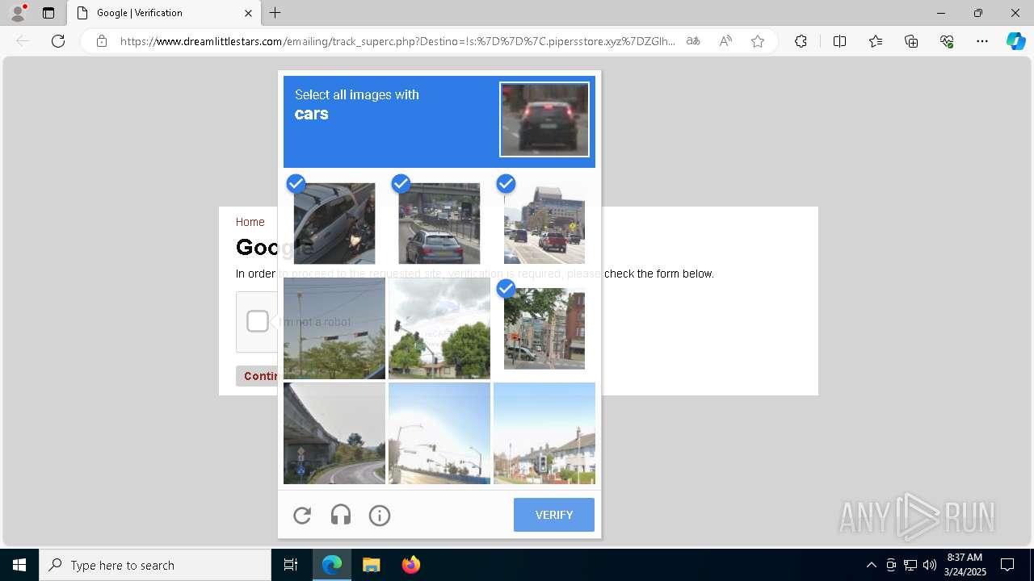The height and width of the screenshot is (581, 1034).
Task: Refresh the browser page
Action: [x=58, y=41]
